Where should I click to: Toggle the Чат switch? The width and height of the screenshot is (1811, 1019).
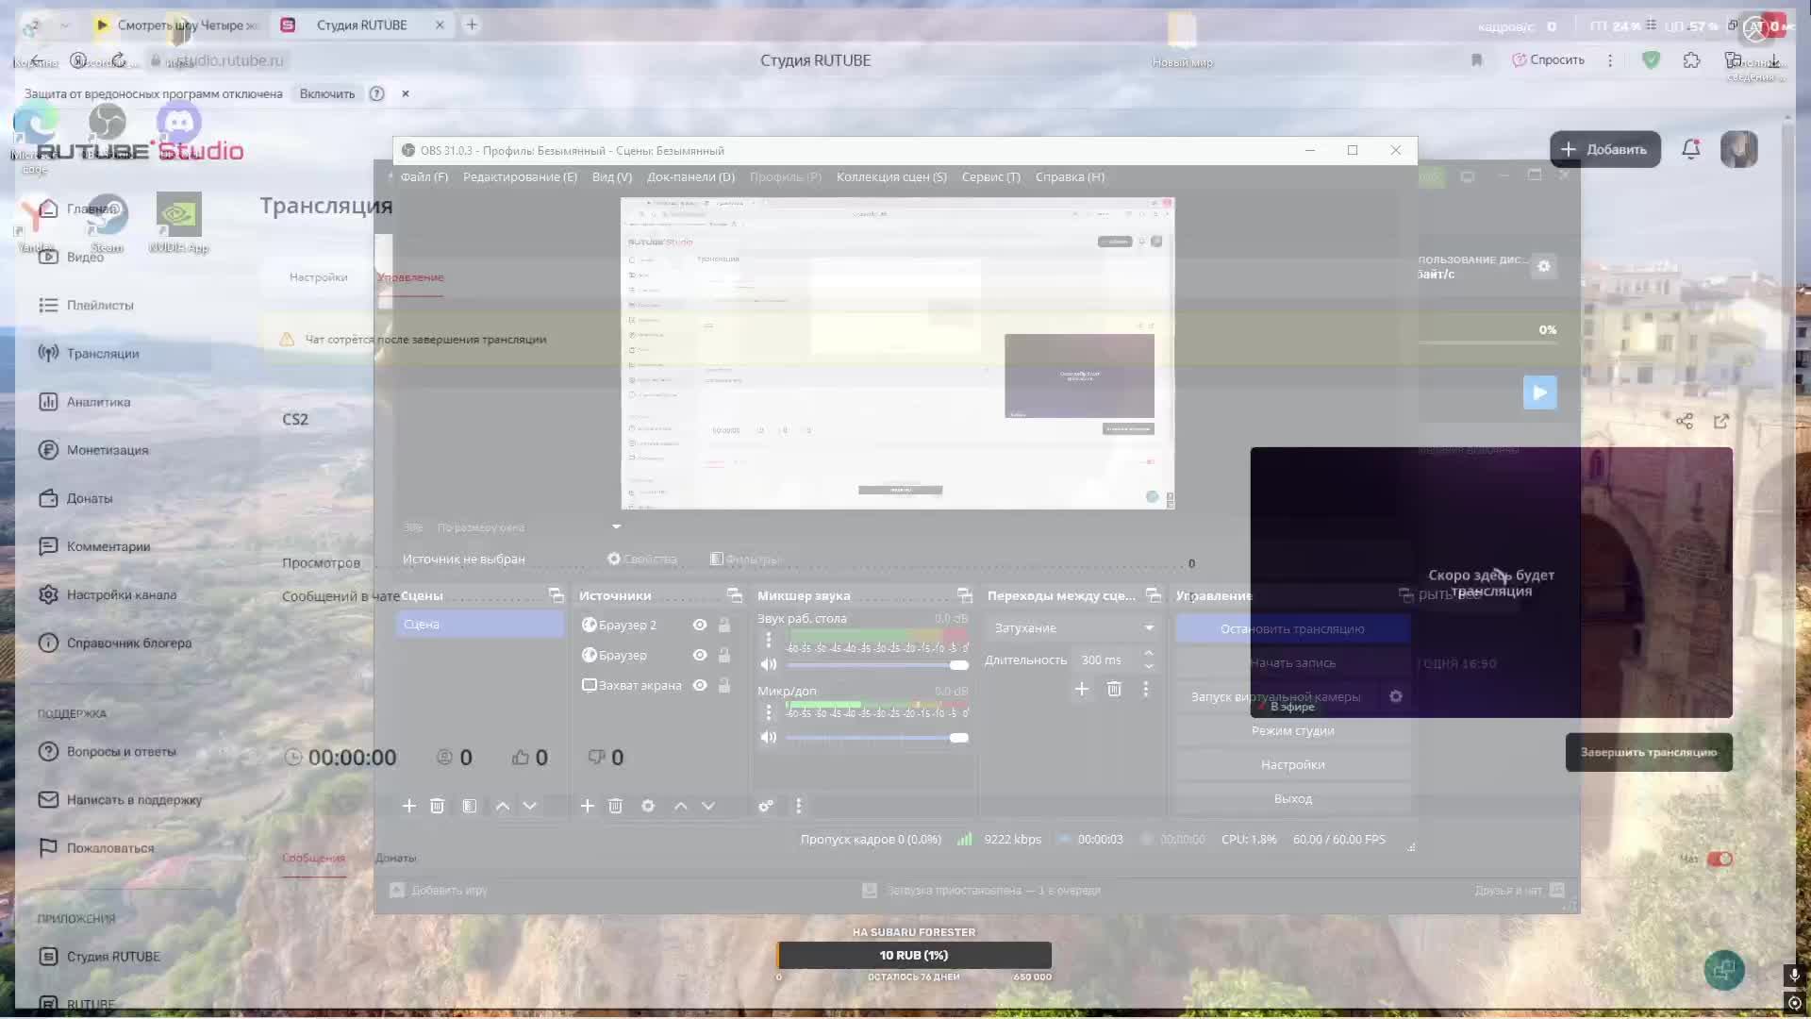click(x=1720, y=859)
